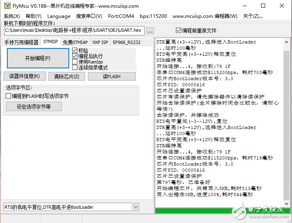292x223 pixels.
Task: Click the 开始编程(P) button
Action: [38, 58]
